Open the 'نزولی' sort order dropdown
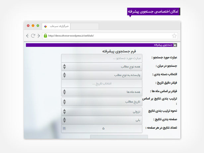 pos(102,112)
